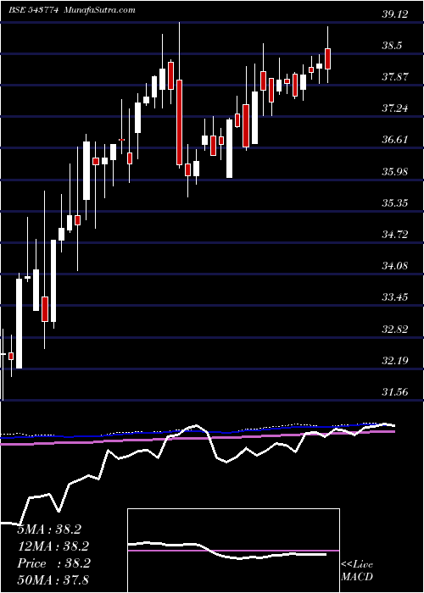
Task: Click the 36.61 price axis label
Action: (x=396, y=140)
